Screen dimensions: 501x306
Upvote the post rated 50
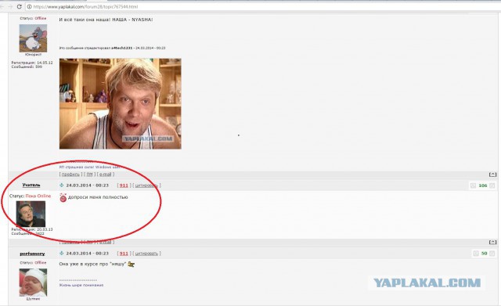pos(492,254)
